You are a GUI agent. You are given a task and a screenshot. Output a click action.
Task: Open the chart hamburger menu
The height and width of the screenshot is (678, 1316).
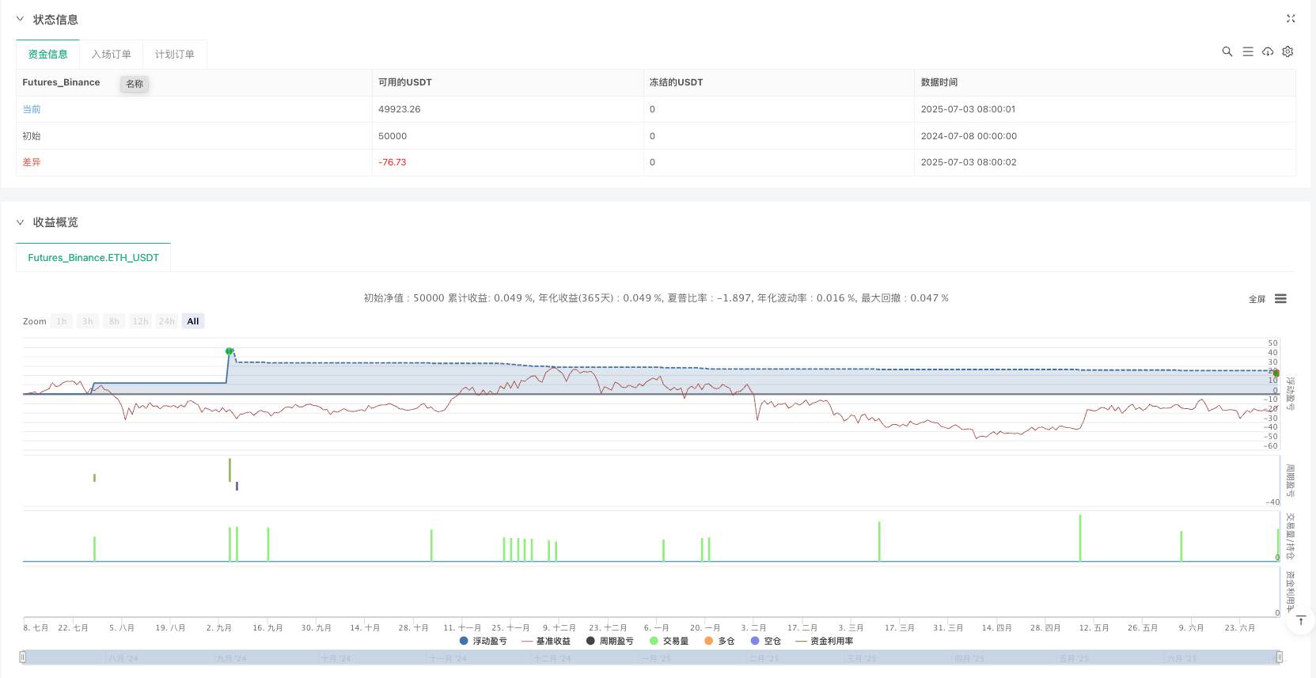[1280, 299]
